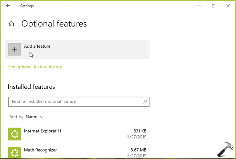This screenshot has width=236, height=159.
Task: Click the magnifier icon in search box
Action: point(145,102)
